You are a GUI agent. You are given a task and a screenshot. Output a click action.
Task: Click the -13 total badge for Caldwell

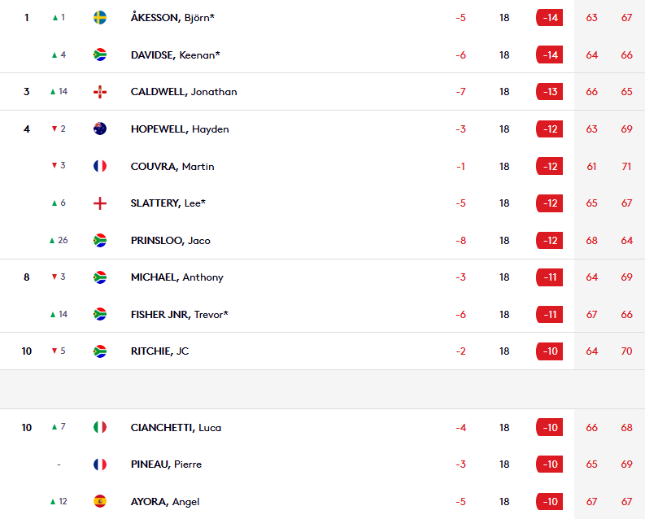coord(550,92)
